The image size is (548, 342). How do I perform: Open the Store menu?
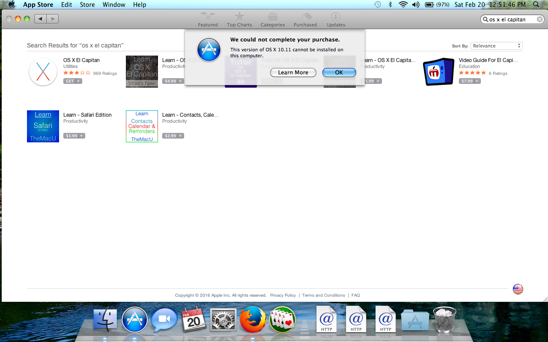pyautogui.click(x=87, y=5)
